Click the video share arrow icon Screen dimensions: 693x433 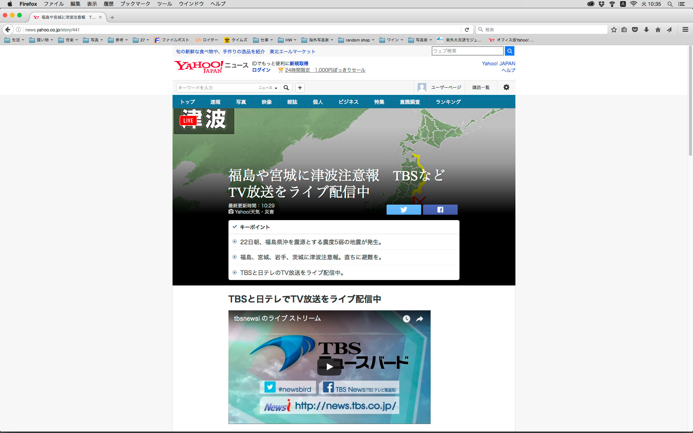point(419,319)
